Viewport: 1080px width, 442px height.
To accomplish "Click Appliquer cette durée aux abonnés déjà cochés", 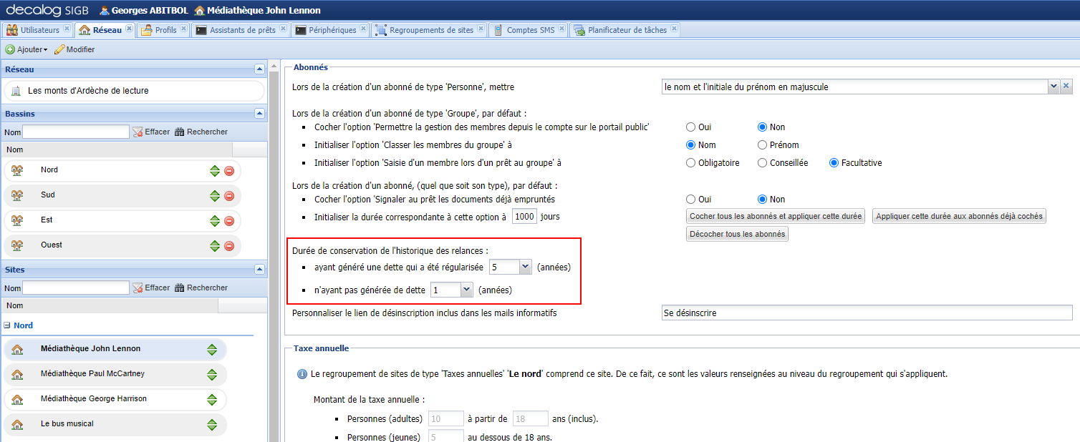I will 958,215.
